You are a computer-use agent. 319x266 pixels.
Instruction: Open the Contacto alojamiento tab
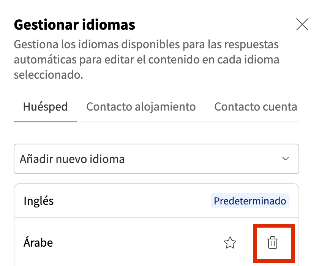pos(141,106)
